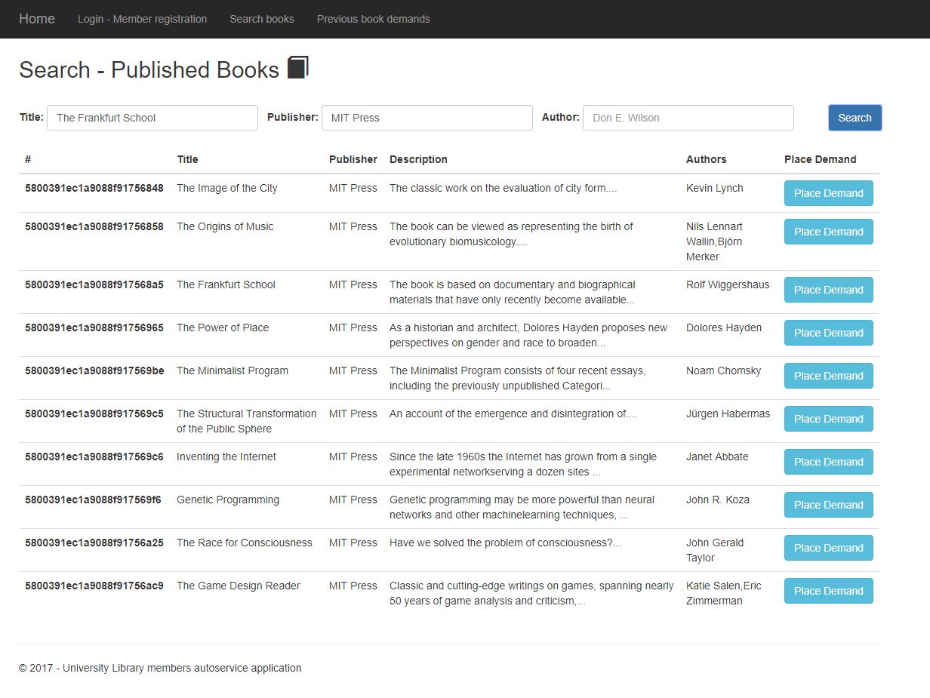930x698 pixels.
Task: Click the title The Power of Place
Action: pyautogui.click(x=223, y=327)
